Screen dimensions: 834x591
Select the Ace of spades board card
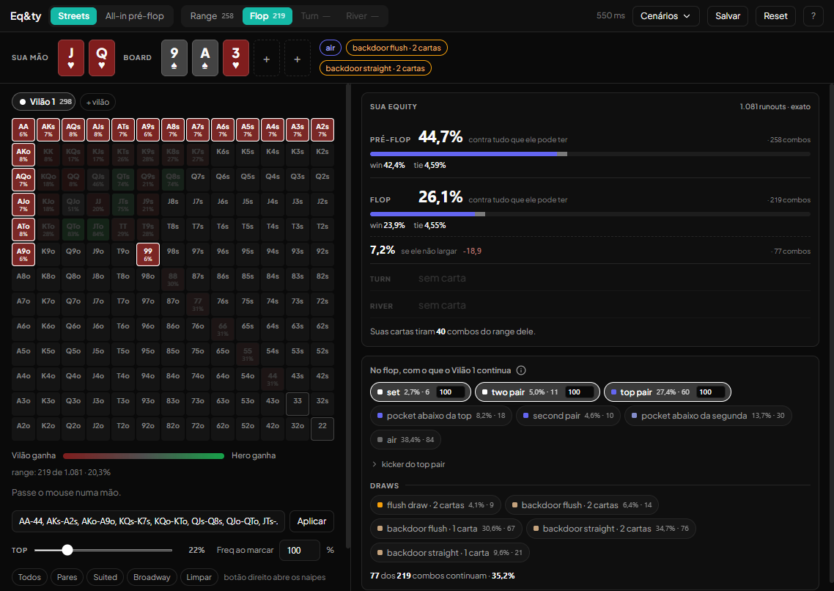point(204,57)
